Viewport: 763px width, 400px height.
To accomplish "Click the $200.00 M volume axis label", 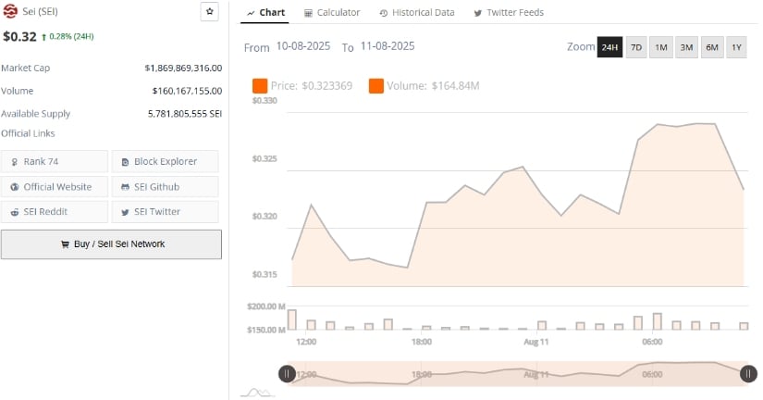I will (x=266, y=306).
